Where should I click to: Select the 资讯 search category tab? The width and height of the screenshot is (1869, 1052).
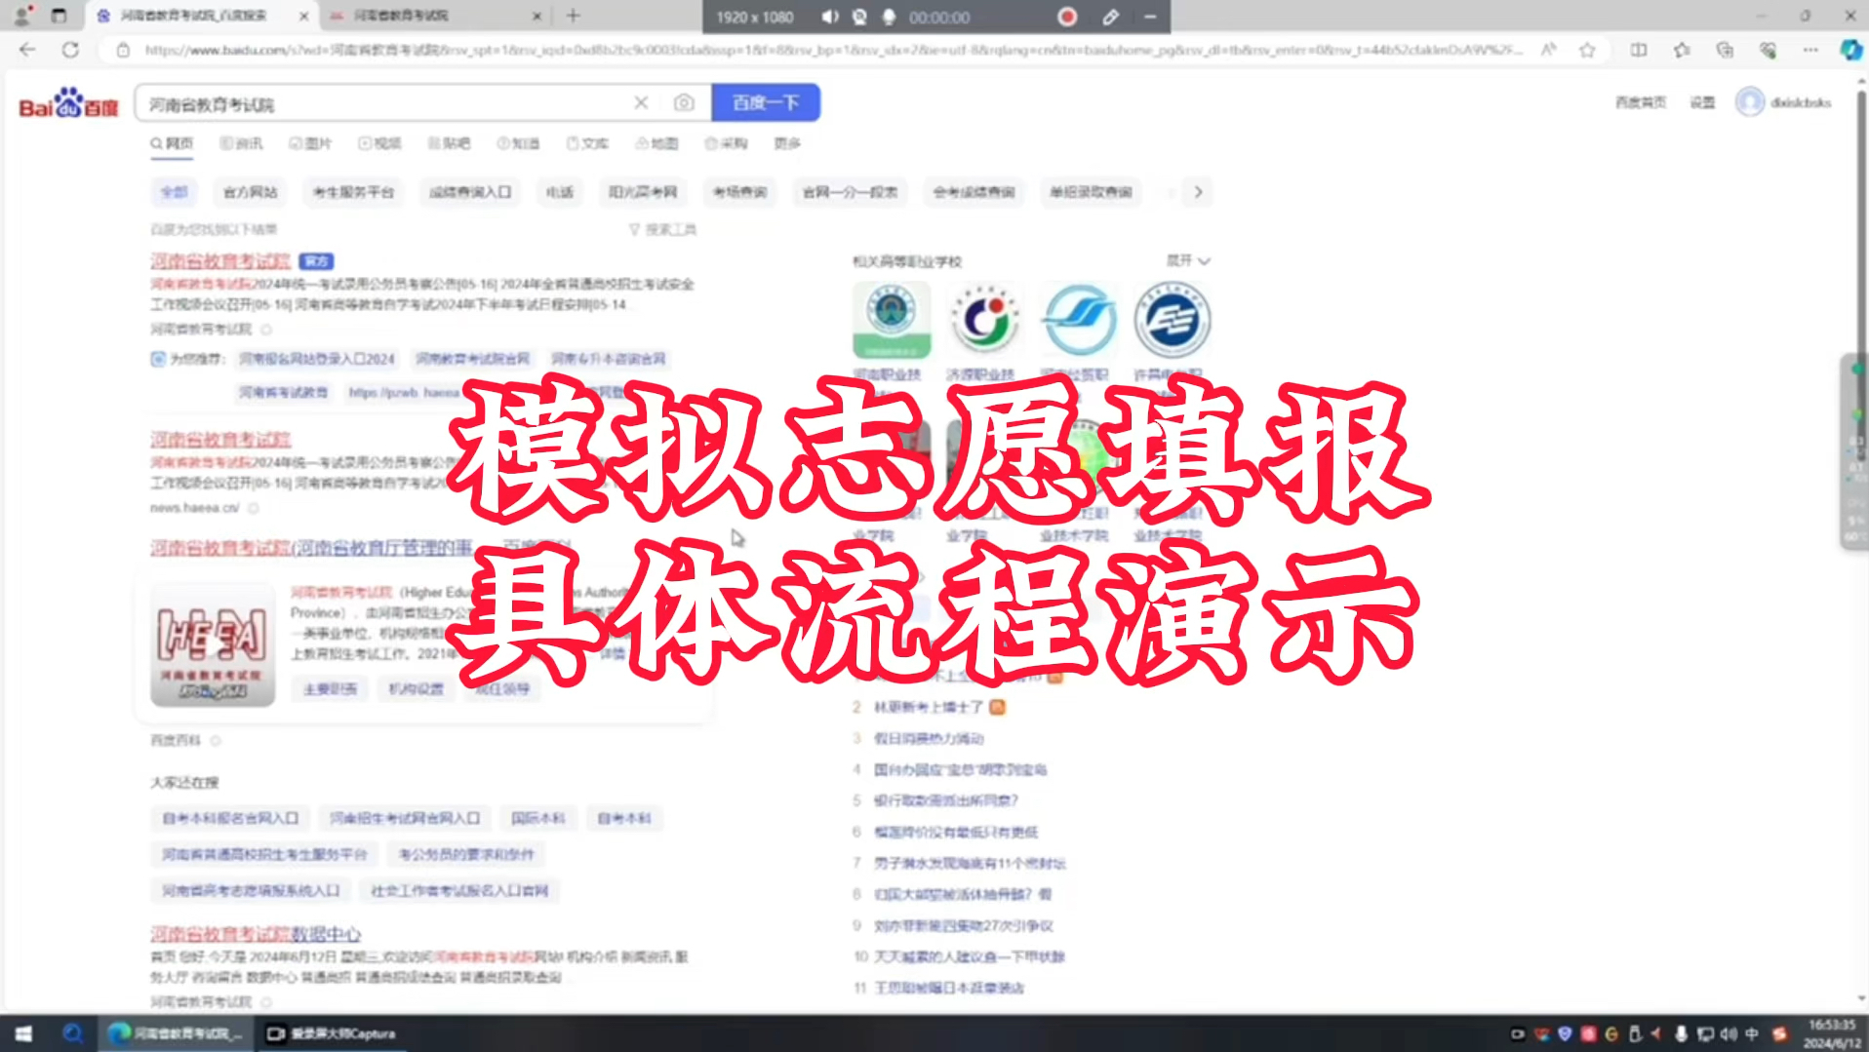tap(241, 143)
